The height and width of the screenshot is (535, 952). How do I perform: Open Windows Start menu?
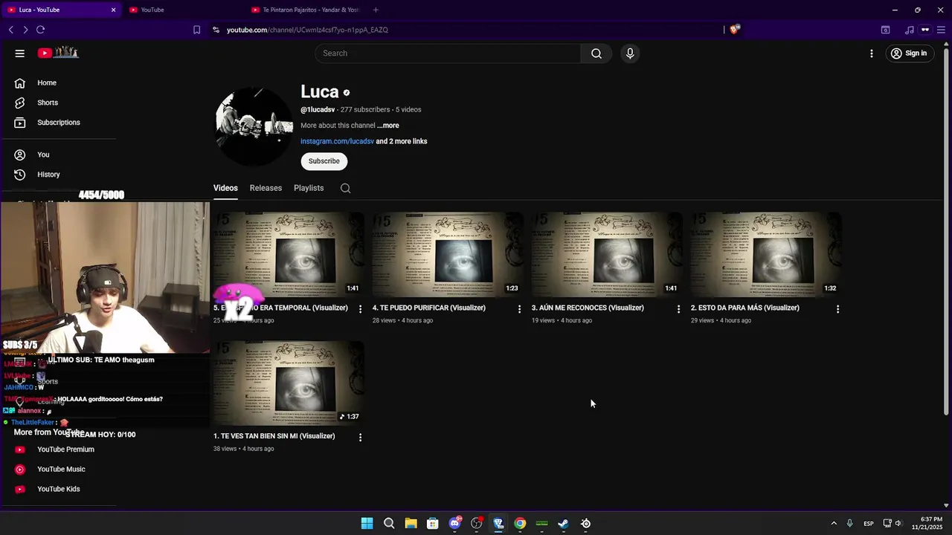(367, 524)
